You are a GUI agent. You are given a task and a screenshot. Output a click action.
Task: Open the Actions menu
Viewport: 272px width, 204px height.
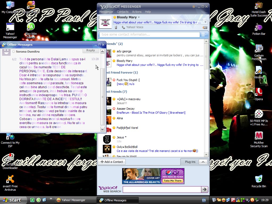coord(137,12)
